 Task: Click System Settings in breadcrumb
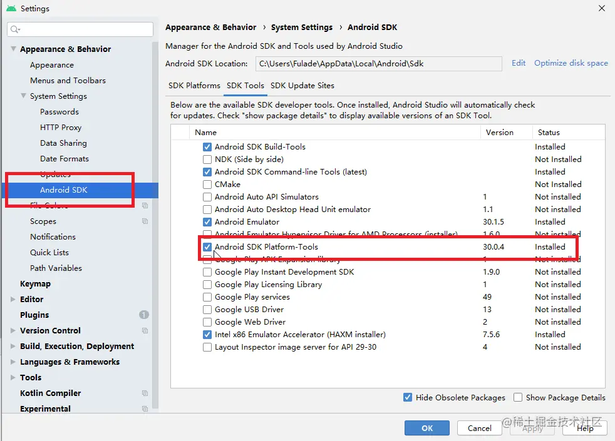pyautogui.click(x=302, y=28)
